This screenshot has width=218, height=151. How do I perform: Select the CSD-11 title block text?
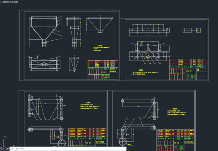88,143
